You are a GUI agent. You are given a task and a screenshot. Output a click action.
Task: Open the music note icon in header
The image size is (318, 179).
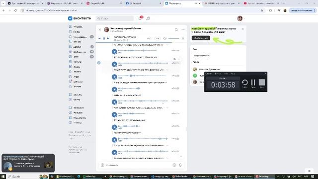148,18
